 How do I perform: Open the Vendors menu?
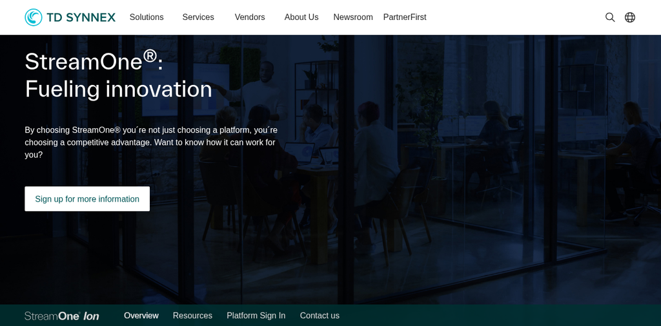(250, 17)
